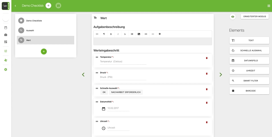Remove the Druck field using trash icon
Image resolution: width=272 pixels, height=137 pixels.
[x=207, y=73]
